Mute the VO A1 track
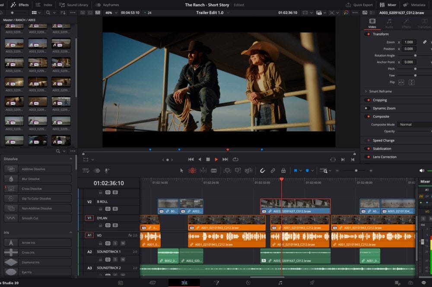This screenshot has width=432, height=287. click(x=123, y=243)
